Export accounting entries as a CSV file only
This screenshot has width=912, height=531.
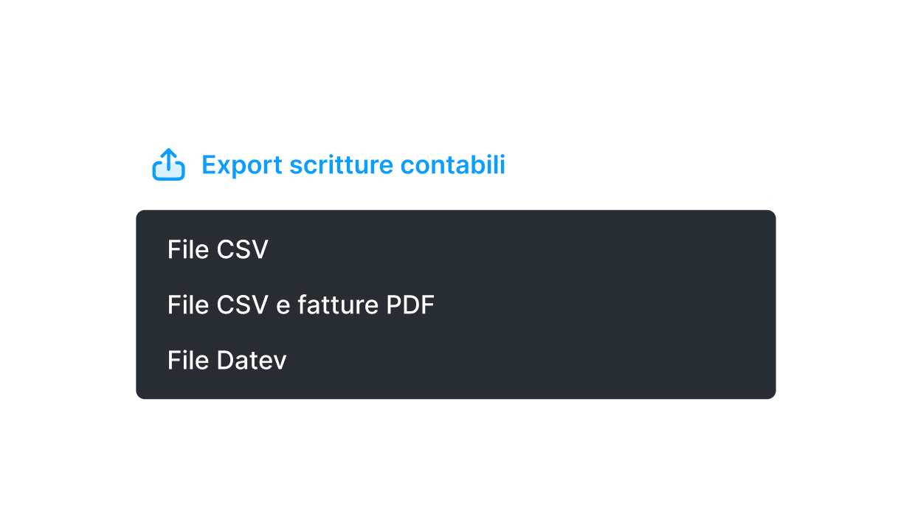point(456,250)
